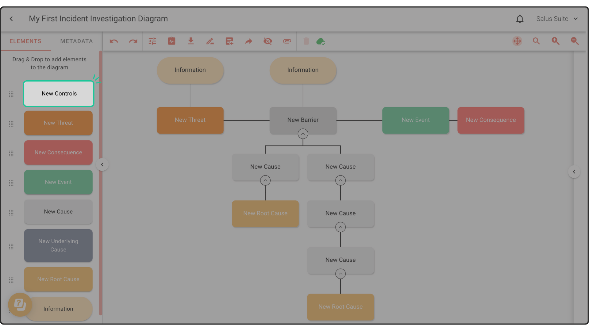
Task: Click the pencil edit icon
Action: coord(210,41)
